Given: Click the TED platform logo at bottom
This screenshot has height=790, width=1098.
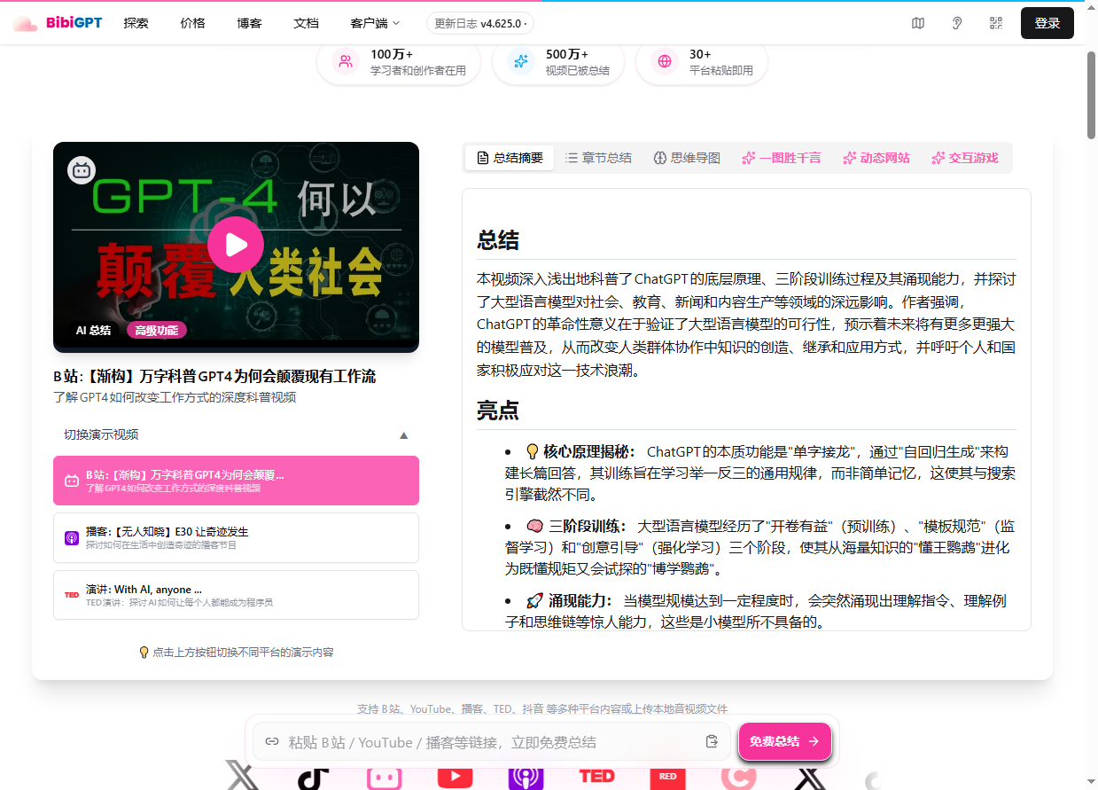Looking at the screenshot, I should [x=596, y=777].
